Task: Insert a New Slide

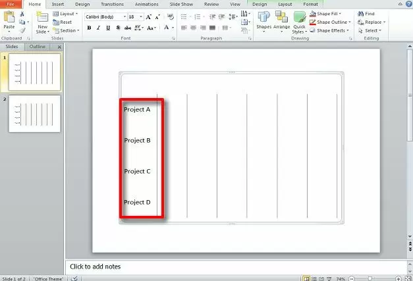Action: [x=43, y=22]
